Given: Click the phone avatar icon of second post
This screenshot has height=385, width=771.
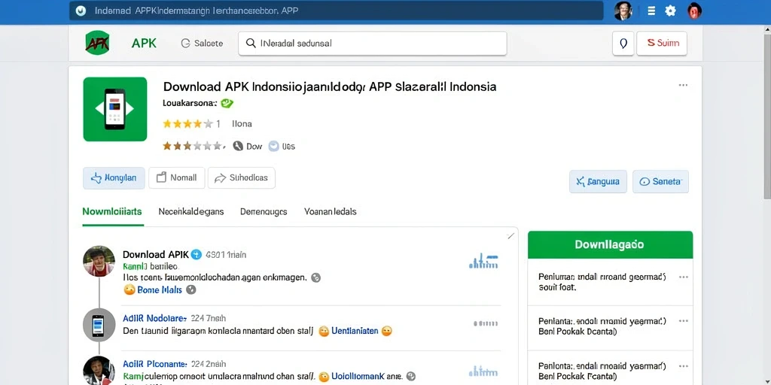Looking at the screenshot, I should click(x=99, y=325).
